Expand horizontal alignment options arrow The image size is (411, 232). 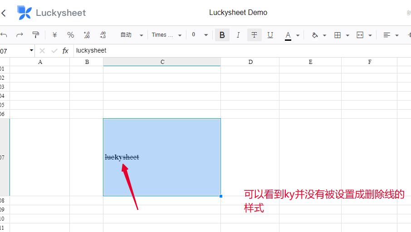pyautogui.click(x=397, y=35)
